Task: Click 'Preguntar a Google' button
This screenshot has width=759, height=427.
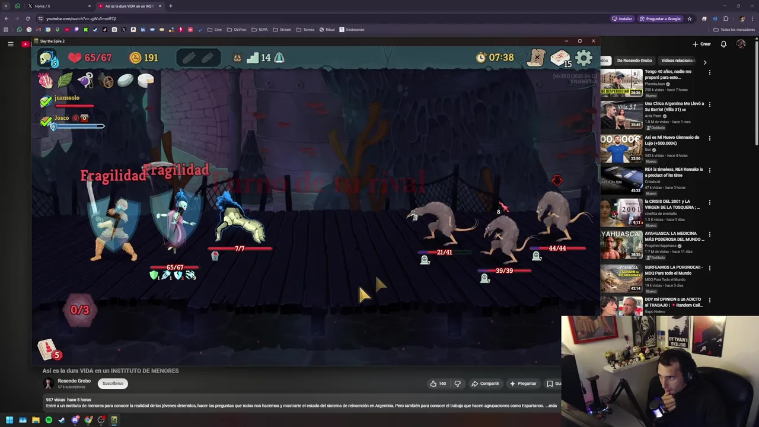Action: coord(660,18)
